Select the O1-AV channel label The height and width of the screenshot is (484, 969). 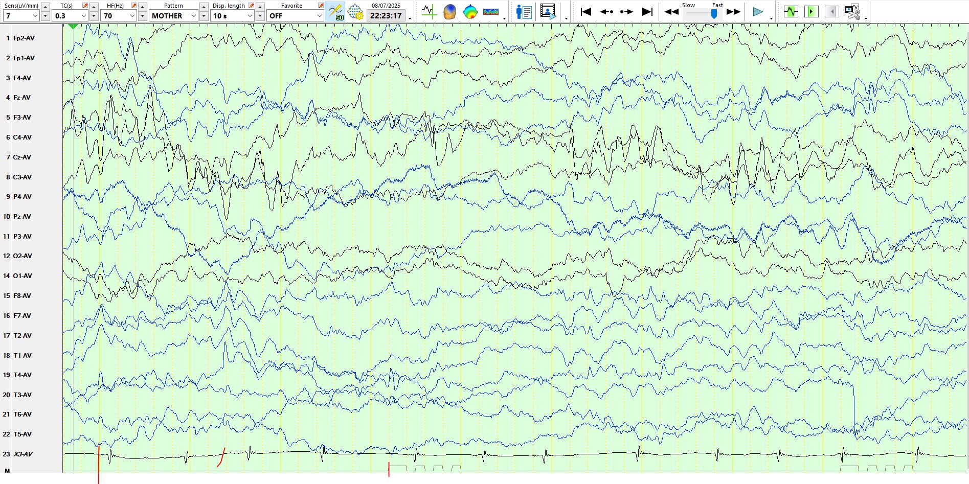coord(22,276)
